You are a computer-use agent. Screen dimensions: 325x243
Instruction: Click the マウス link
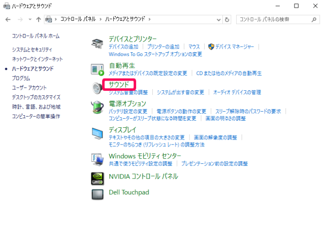coord(194,47)
